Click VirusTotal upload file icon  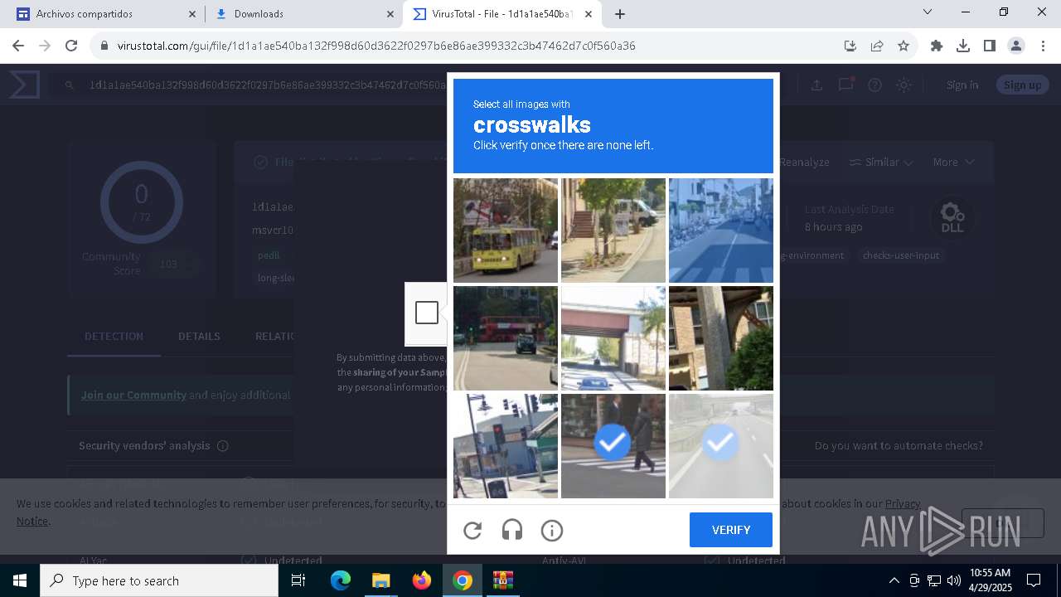(x=816, y=85)
